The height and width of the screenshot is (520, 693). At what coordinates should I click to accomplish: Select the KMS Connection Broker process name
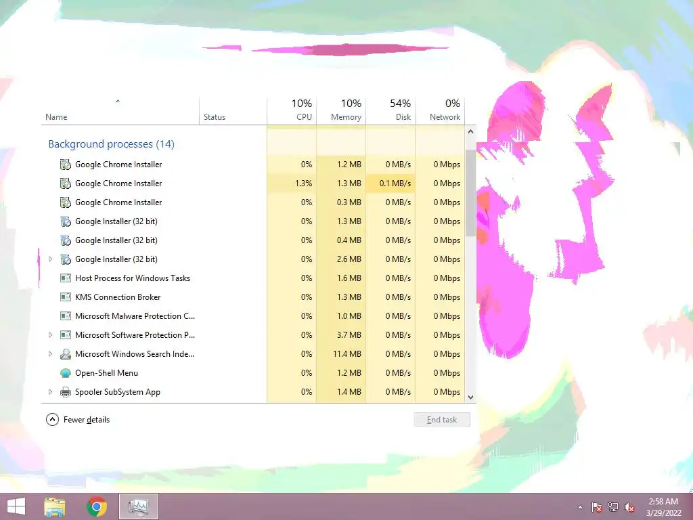(x=118, y=297)
